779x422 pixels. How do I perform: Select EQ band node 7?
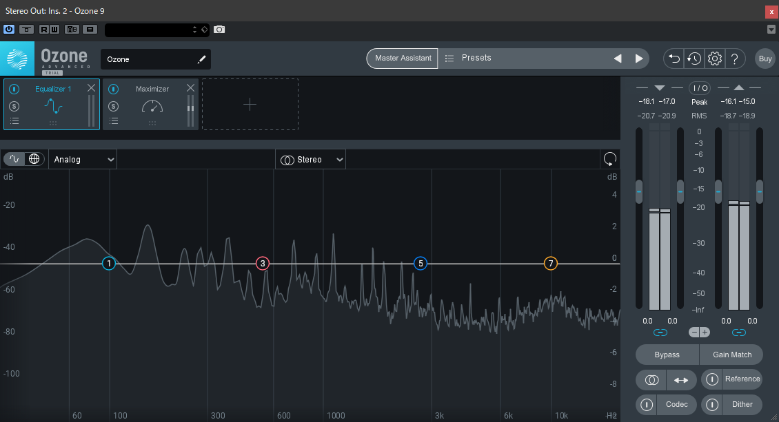[550, 263]
